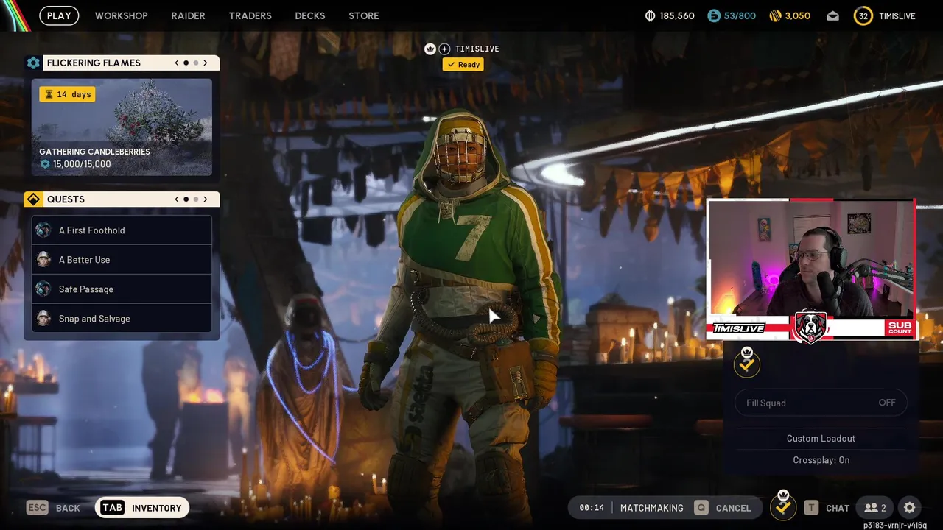Switch to the DECKS tab
The width and height of the screenshot is (943, 530).
click(309, 15)
